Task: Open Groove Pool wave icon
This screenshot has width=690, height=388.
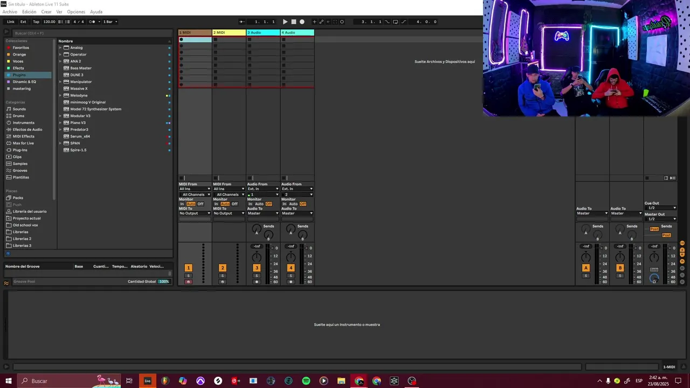Action: (6, 282)
